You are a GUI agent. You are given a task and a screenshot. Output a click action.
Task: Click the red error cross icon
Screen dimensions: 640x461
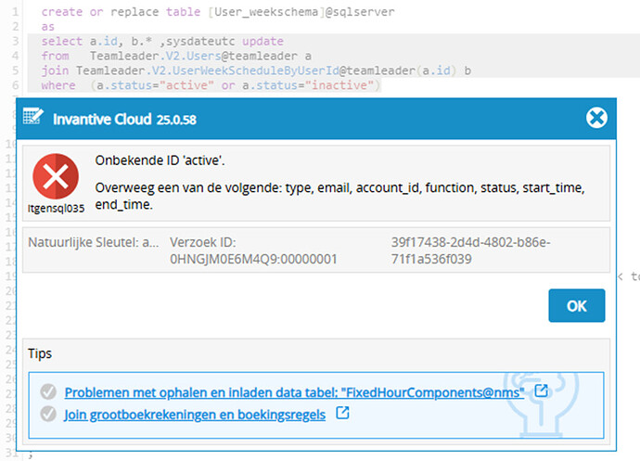point(56,177)
